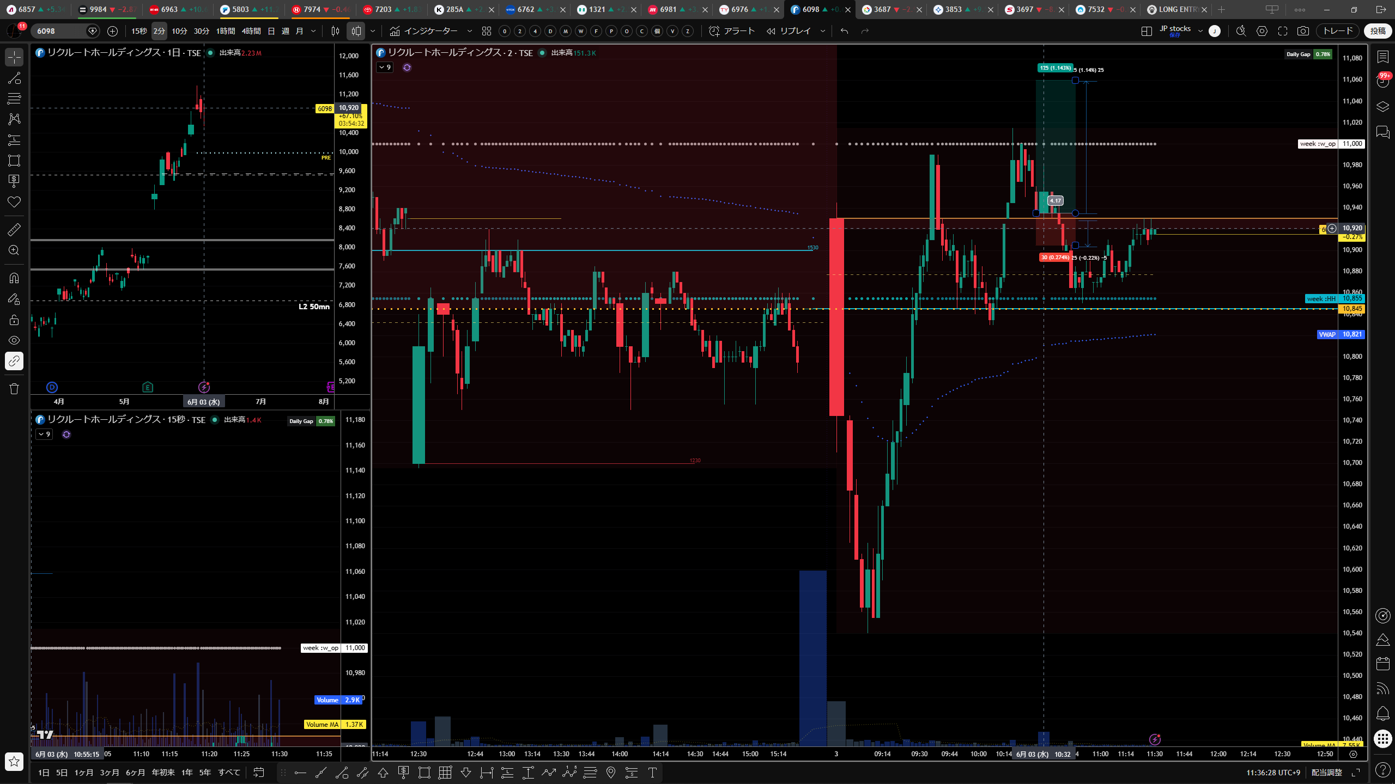The image size is (1395, 784).
Task: Open the alerts bell panel
Action: click(1382, 713)
